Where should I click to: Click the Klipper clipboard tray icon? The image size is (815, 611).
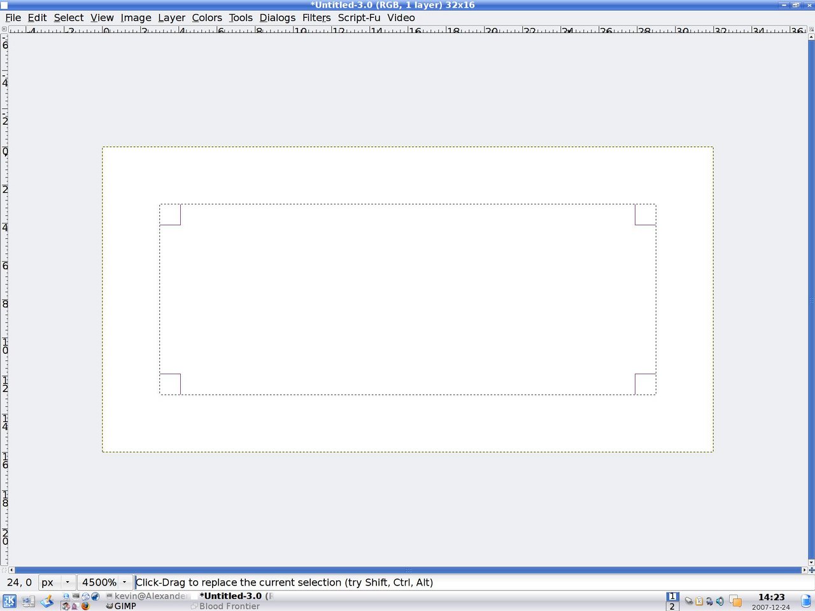[699, 601]
